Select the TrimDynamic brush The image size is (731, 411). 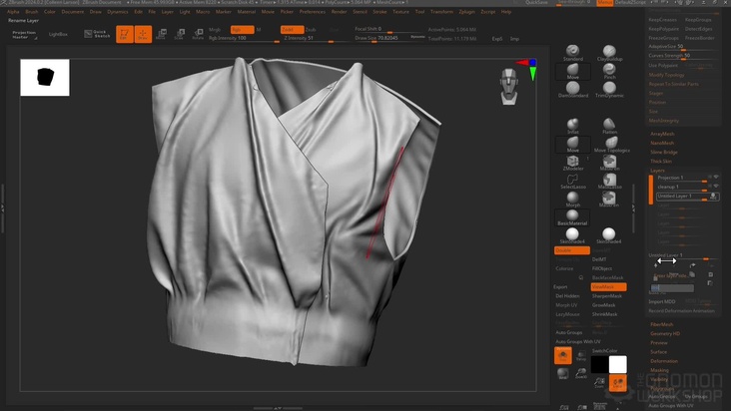click(609, 90)
